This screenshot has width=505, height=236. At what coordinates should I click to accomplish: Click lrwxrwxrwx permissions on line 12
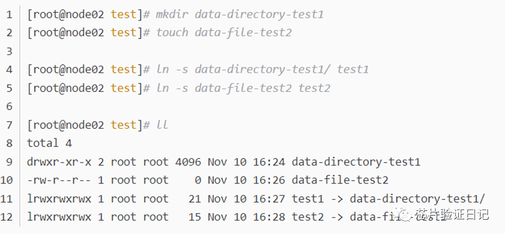click(60, 217)
